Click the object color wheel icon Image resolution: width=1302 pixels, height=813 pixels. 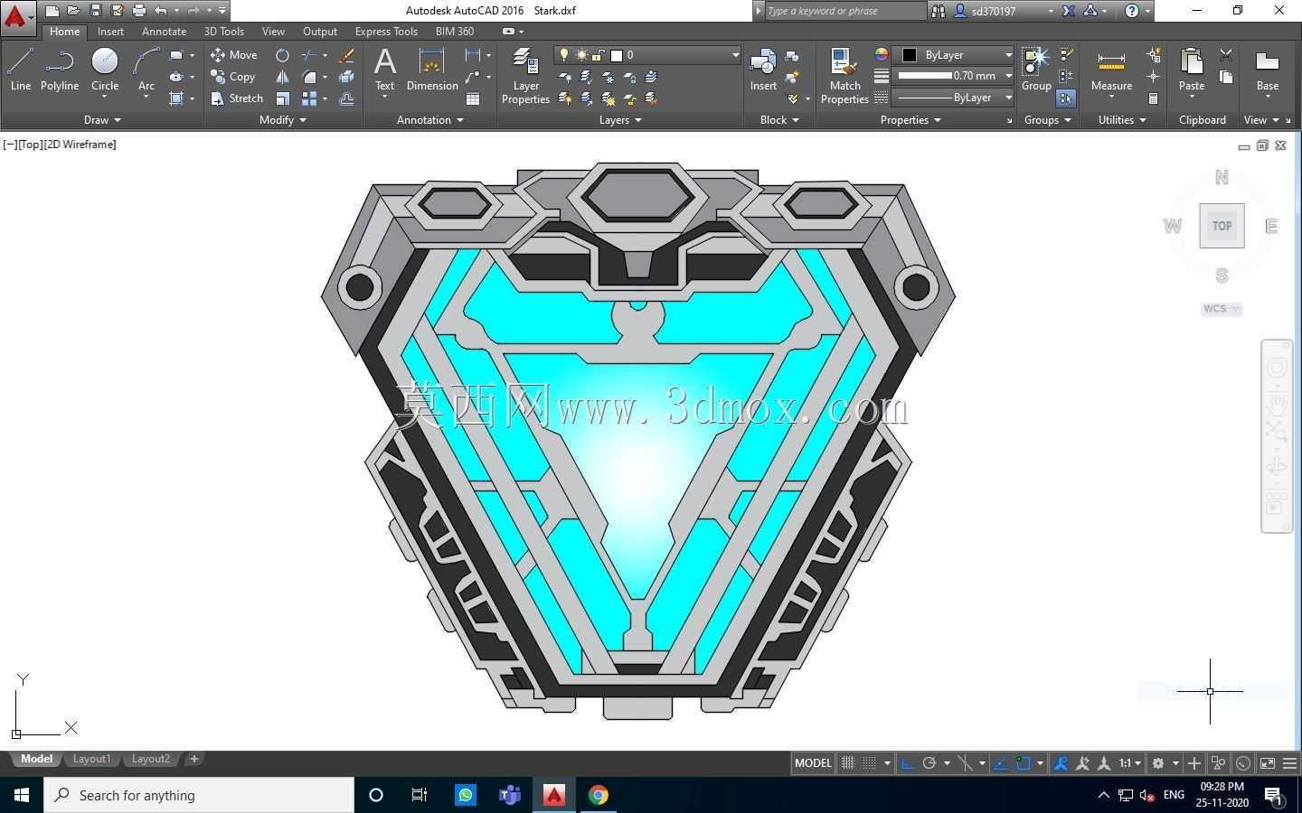click(x=882, y=54)
